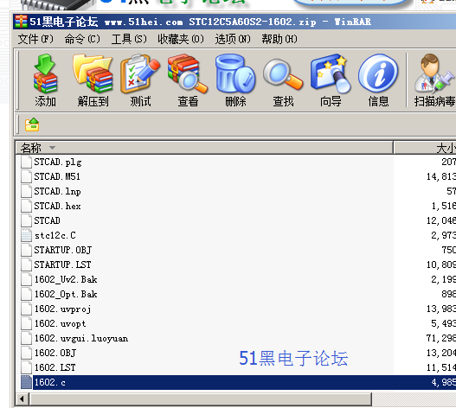This screenshot has height=408, width=456.
Task: Click the file icon of STCAD.lnp
Action: (26, 191)
